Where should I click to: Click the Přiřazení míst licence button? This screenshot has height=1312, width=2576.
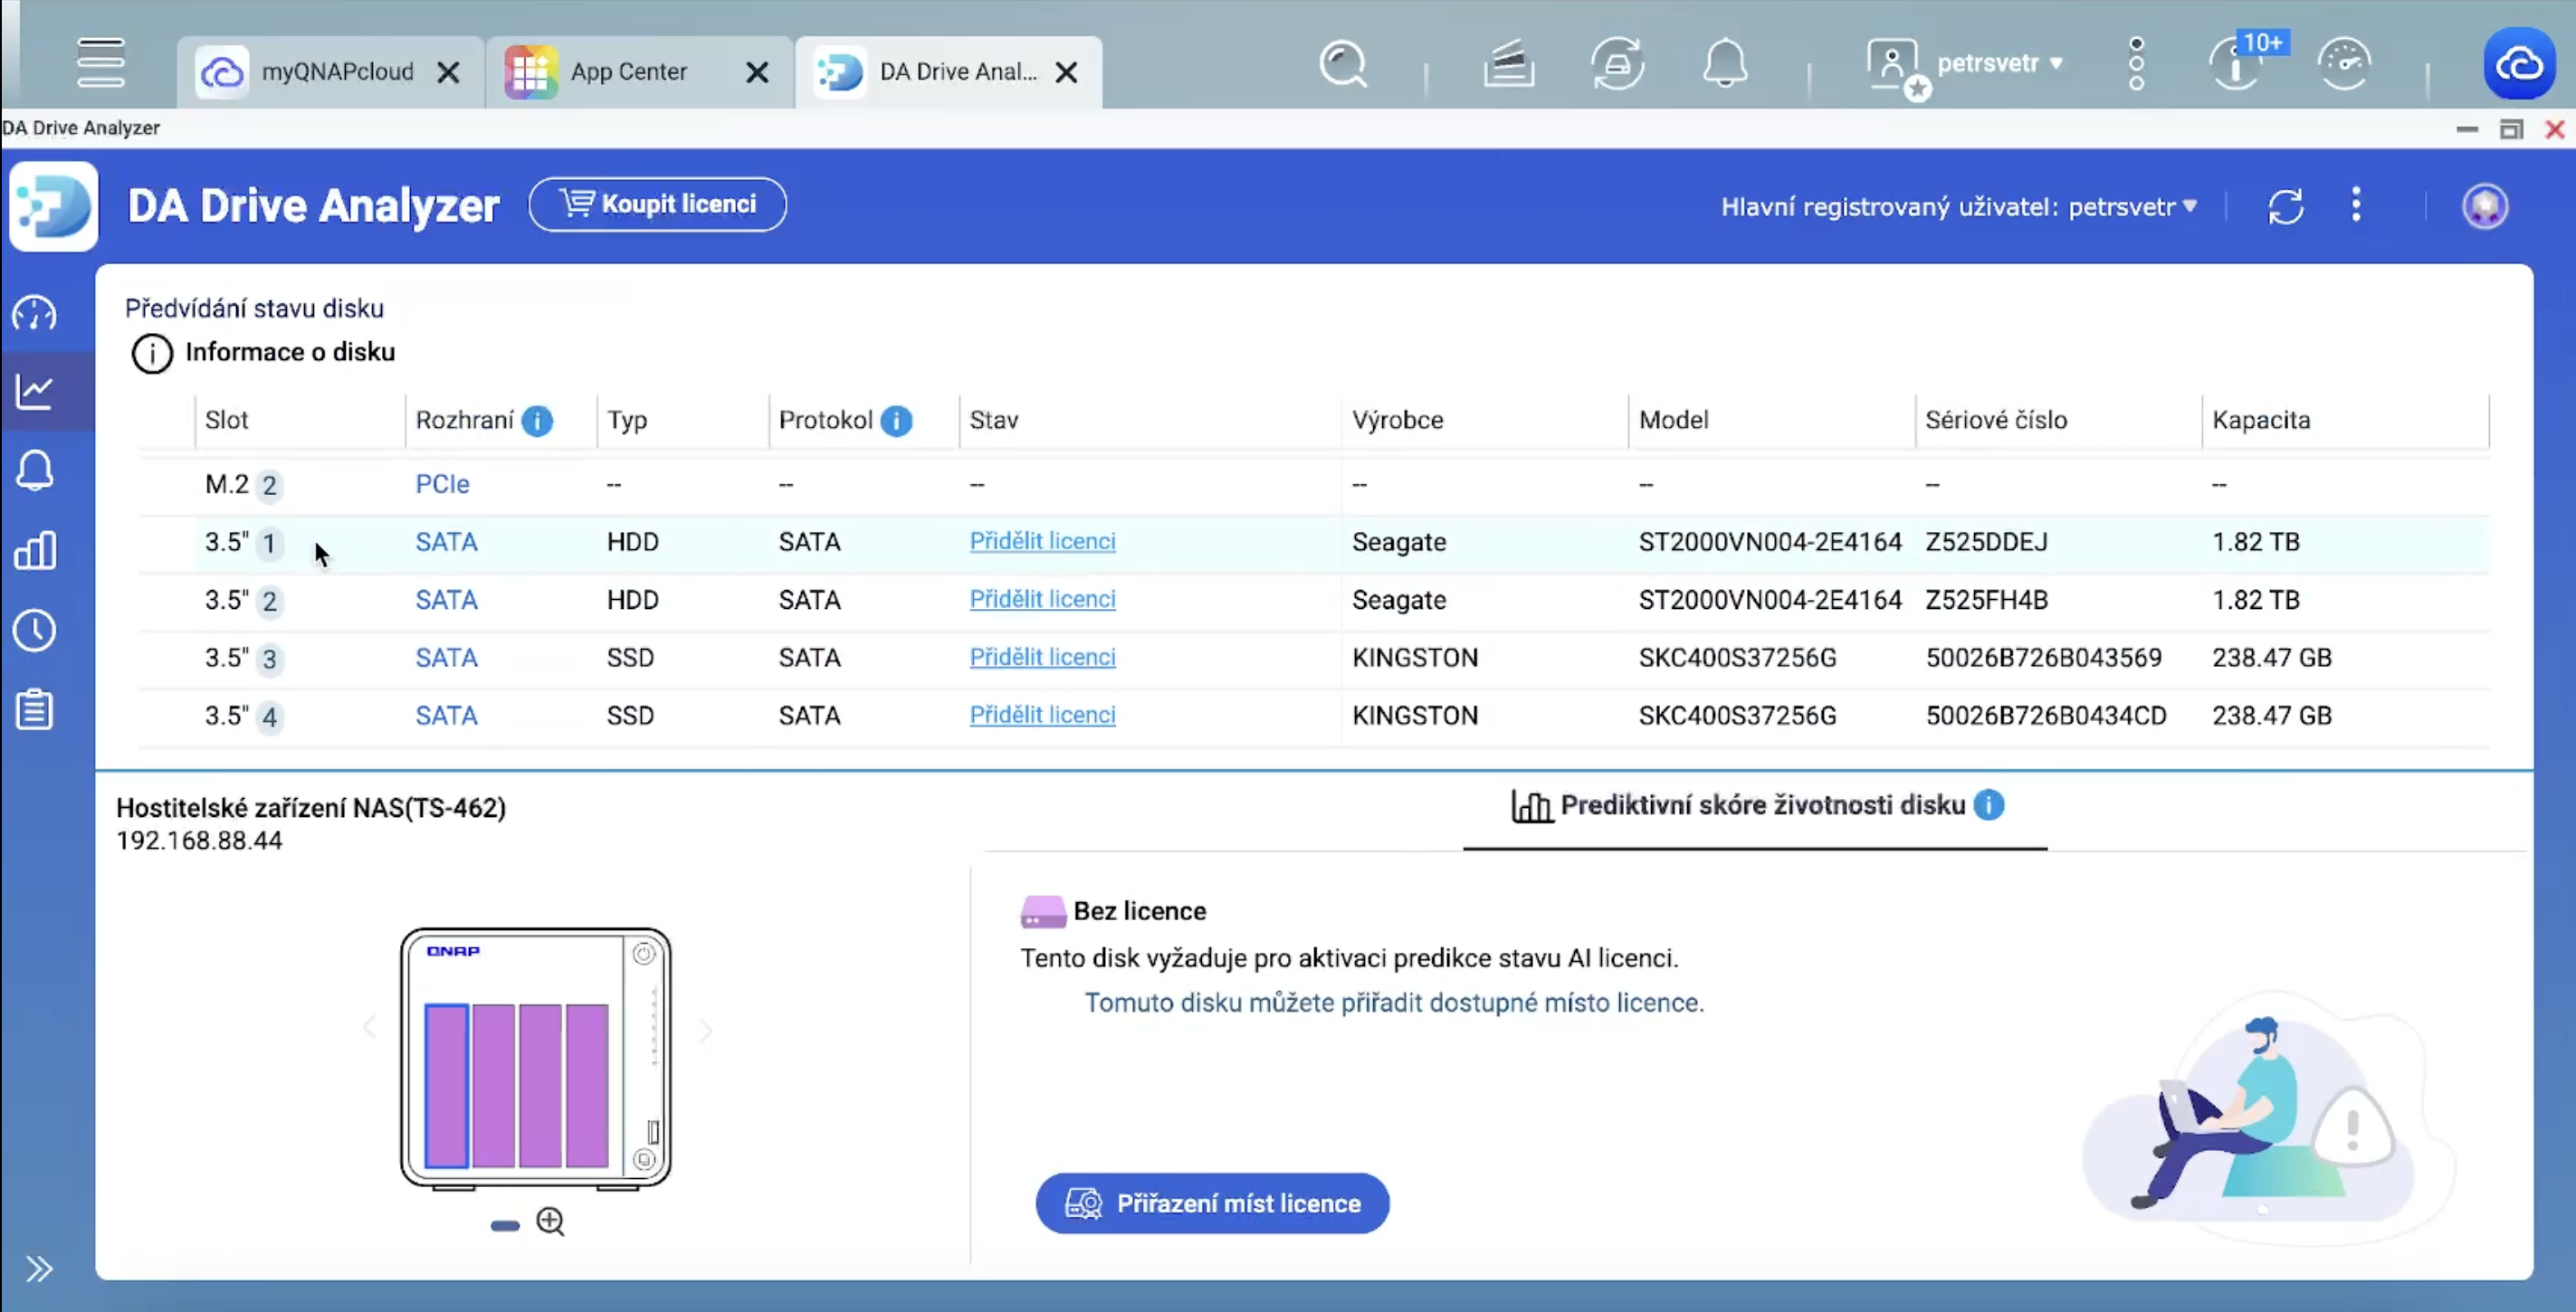[1212, 1203]
